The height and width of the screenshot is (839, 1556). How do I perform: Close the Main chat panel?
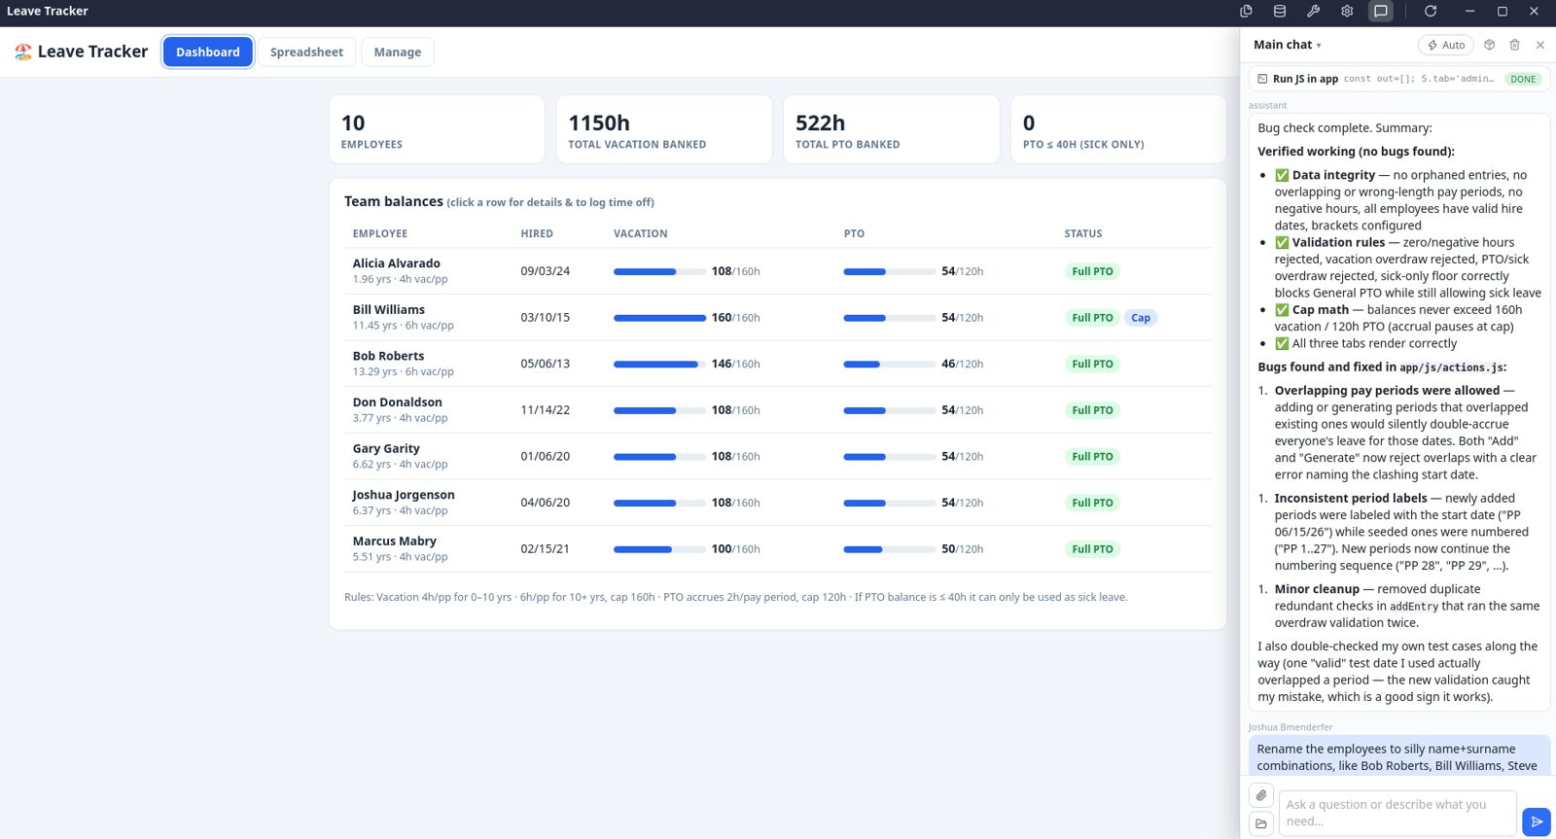[1540, 45]
